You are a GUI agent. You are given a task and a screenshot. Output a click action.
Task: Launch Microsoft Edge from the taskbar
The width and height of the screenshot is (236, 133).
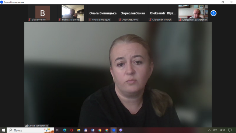[x=65, y=130]
